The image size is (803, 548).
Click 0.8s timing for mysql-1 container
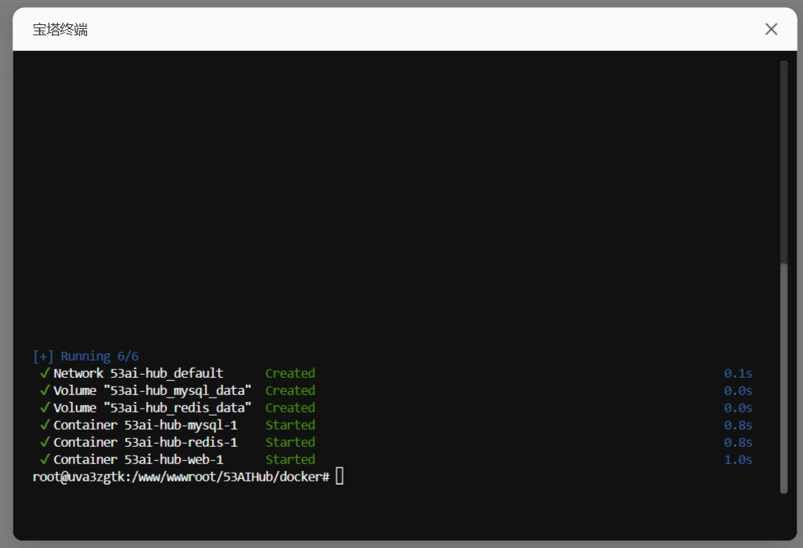[738, 426]
